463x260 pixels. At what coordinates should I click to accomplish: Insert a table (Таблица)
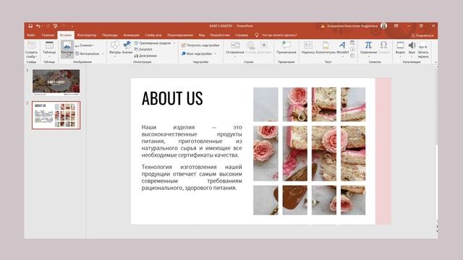click(x=49, y=49)
